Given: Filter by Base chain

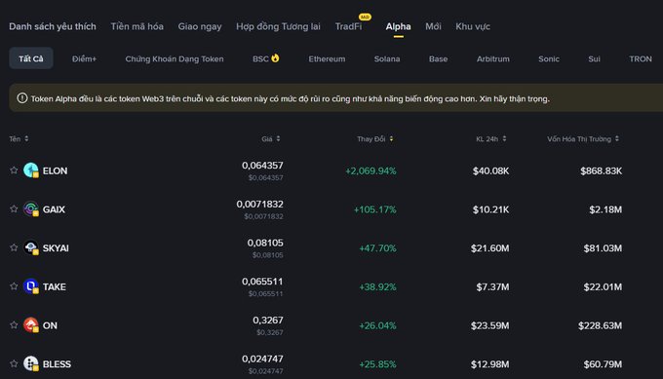Looking at the screenshot, I should pyautogui.click(x=438, y=58).
